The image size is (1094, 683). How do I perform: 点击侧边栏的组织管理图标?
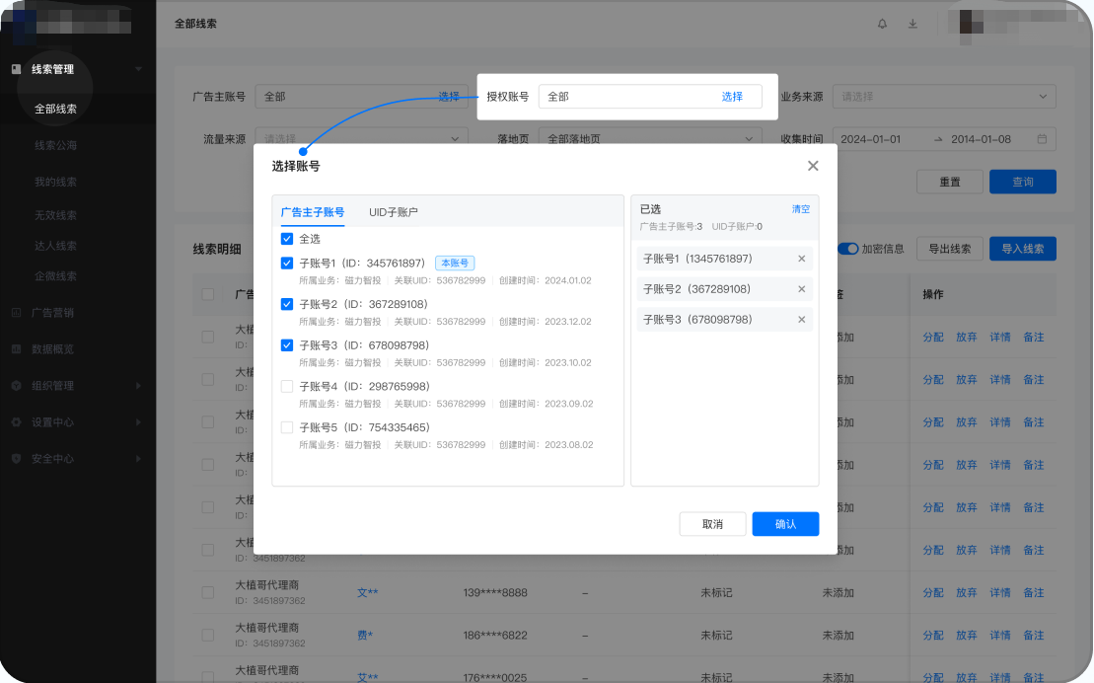click(x=14, y=385)
